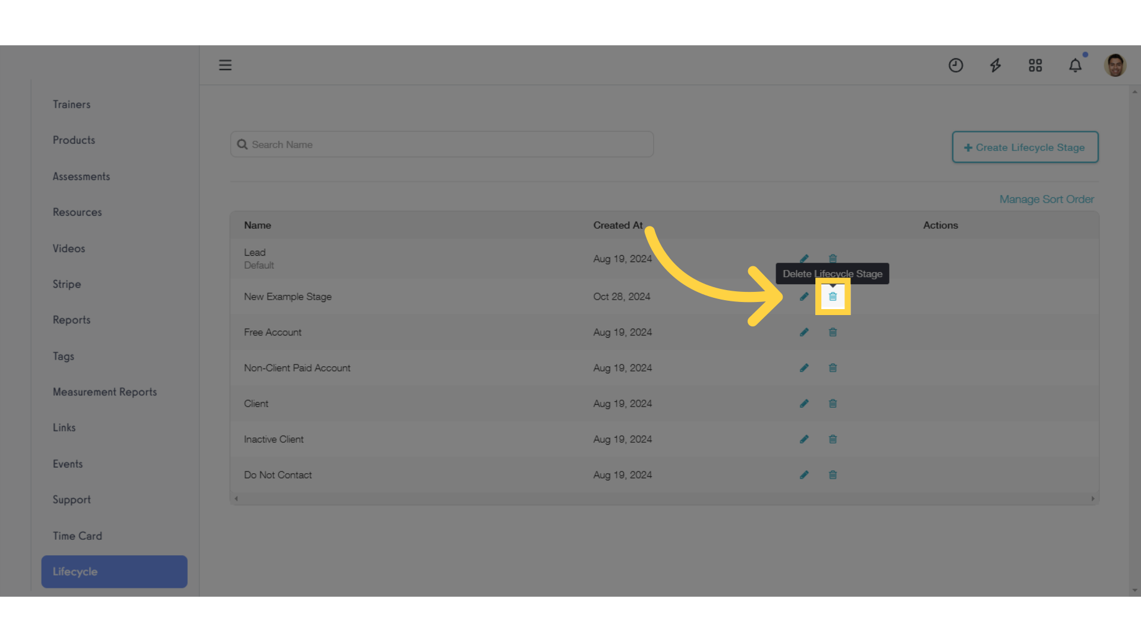Open the apps grid icon
Image resolution: width=1141 pixels, height=642 pixels.
[x=1035, y=65]
